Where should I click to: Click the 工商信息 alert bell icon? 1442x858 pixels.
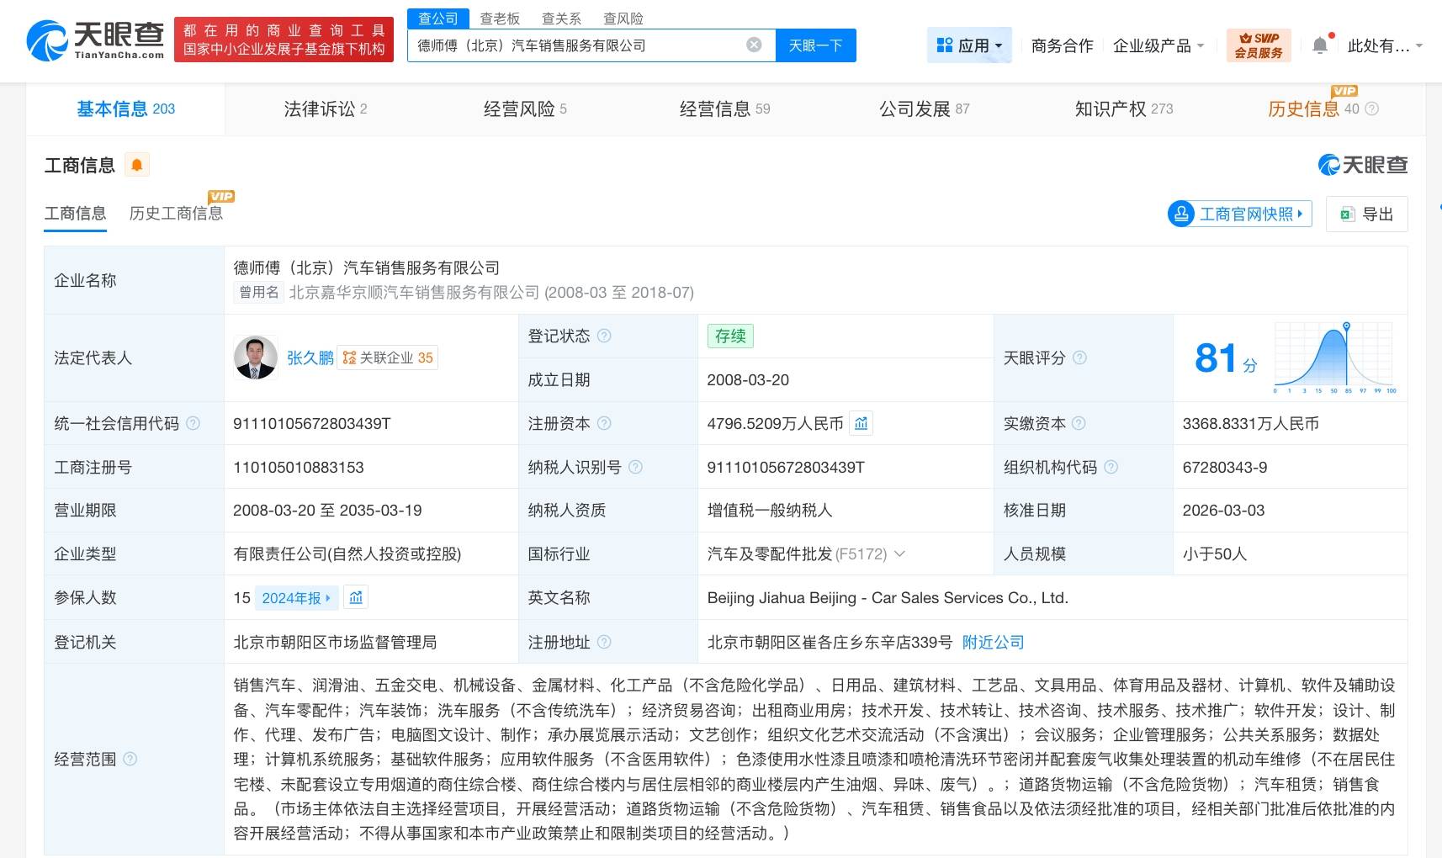[x=138, y=164]
